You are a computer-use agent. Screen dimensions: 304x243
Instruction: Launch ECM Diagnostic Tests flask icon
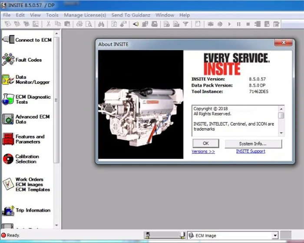click(x=8, y=99)
